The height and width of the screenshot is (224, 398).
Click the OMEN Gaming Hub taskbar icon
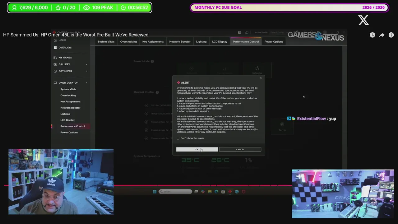point(230,192)
